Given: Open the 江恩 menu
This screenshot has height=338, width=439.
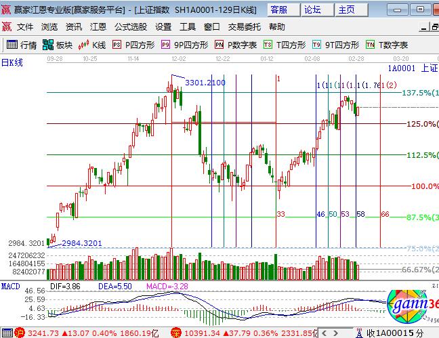Looking at the screenshot, I should tap(98, 27).
